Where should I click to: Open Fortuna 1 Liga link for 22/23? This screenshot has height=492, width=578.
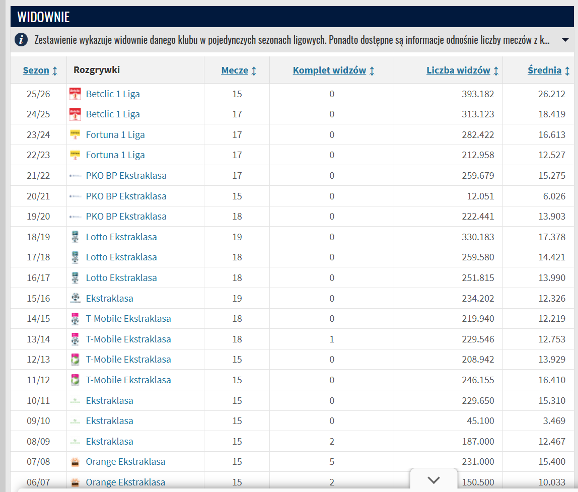pos(115,155)
